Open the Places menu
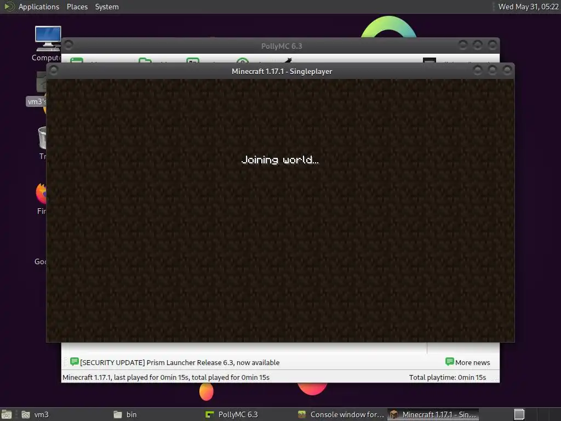The height and width of the screenshot is (421, 561). pyautogui.click(x=77, y=7)
